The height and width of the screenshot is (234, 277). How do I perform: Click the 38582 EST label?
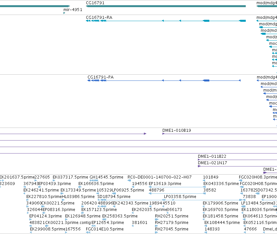point(210,190)
